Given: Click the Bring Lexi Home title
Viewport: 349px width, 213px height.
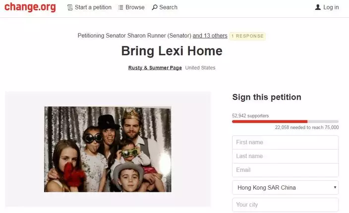Looking at the screenshot, I should click(x=172, y=51).
